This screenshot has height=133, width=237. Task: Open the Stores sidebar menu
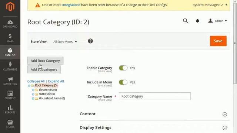pyautogui.click(x=10, y=124)
